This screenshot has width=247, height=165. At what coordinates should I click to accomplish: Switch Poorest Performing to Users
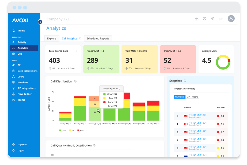coord(195,97)
